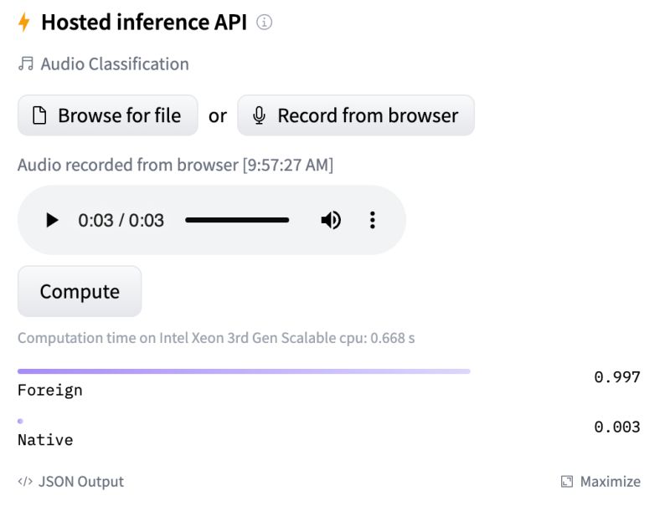Seek within the audio progress bar
The width and height of the screenshot is (670, 506).
point(237,220)
